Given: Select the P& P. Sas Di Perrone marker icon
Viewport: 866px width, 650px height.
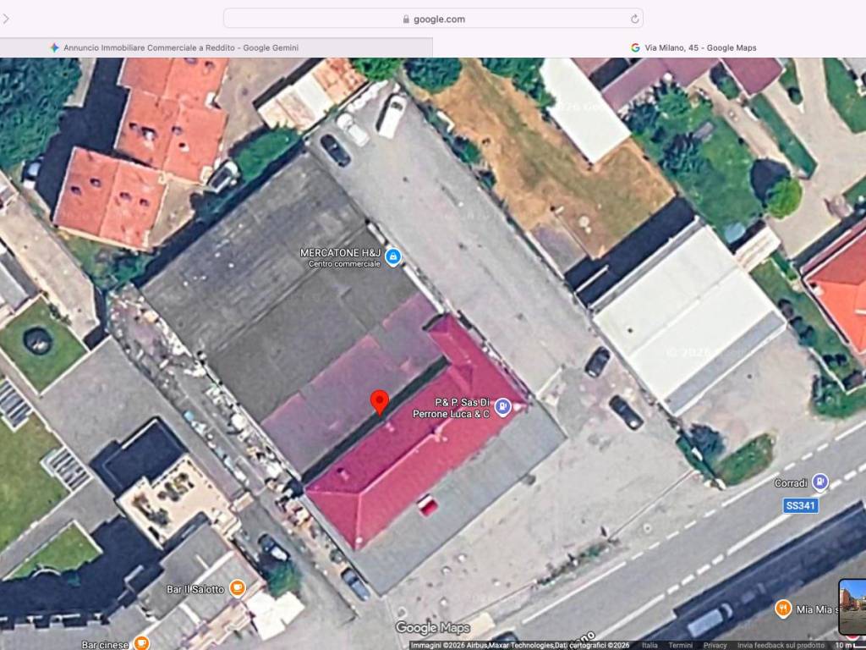Looking at the screenshot, I should [502, 407].
